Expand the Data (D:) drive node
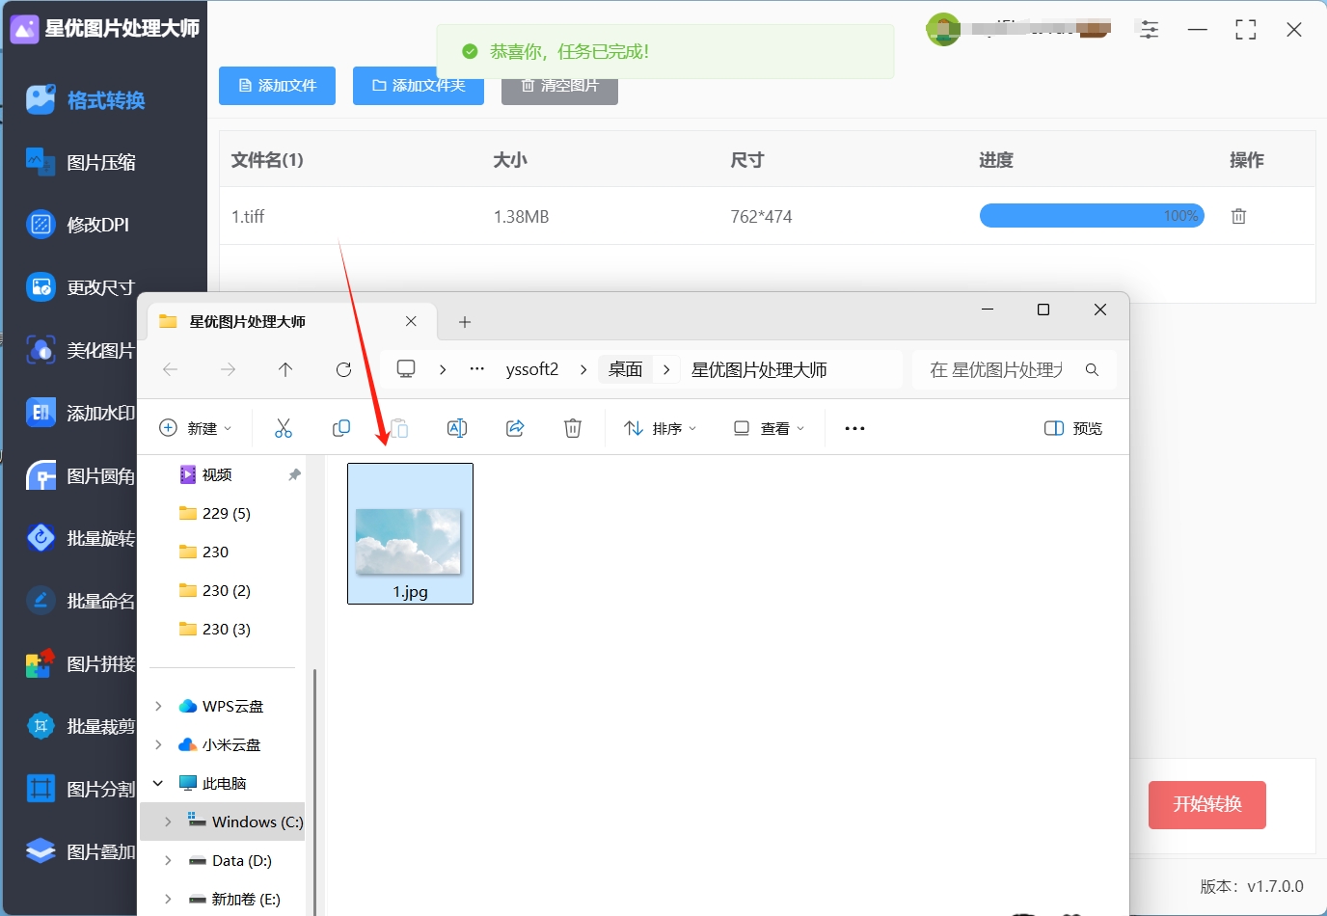This screenshot has height=916, width=1327. 169,860
